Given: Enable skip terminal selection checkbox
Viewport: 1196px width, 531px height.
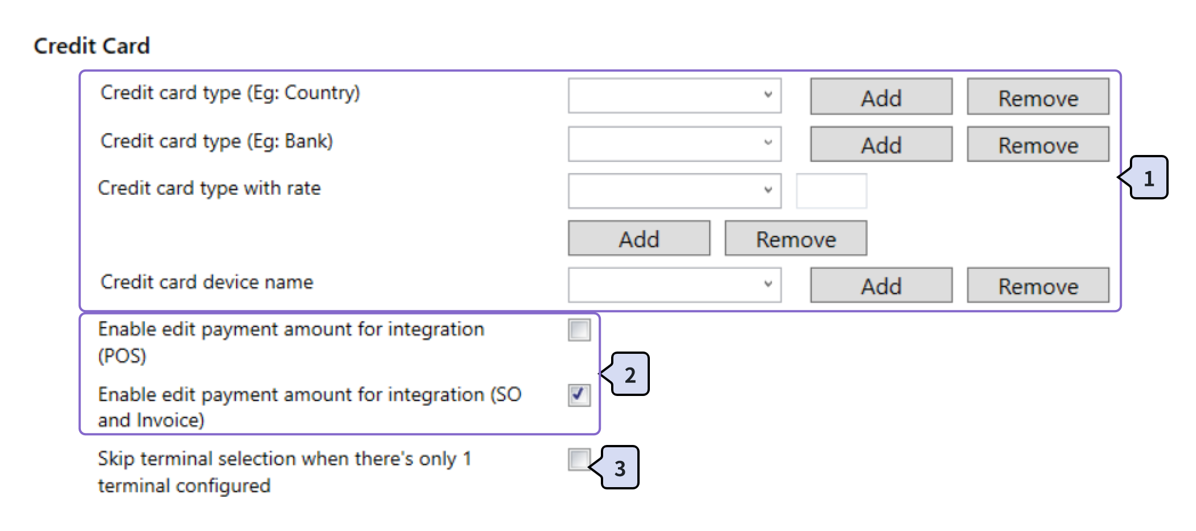Looking at the screenshot, I should (579, 459).
